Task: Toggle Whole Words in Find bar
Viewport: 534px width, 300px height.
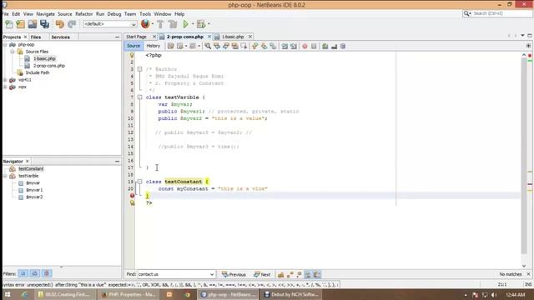Action: tap(290, 274)
